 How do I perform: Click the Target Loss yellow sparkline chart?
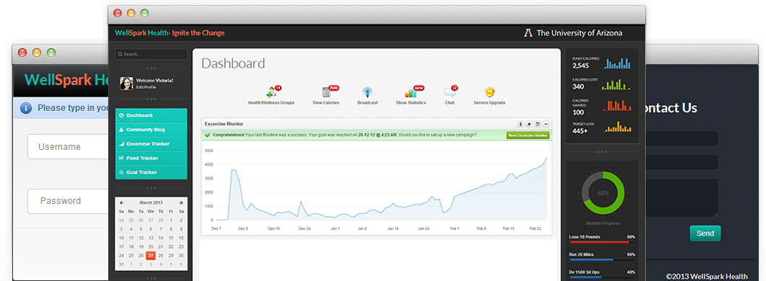click(618, 126)
